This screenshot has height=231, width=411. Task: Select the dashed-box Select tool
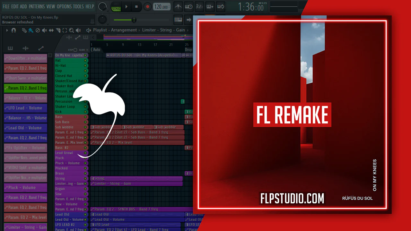[65, 30]
